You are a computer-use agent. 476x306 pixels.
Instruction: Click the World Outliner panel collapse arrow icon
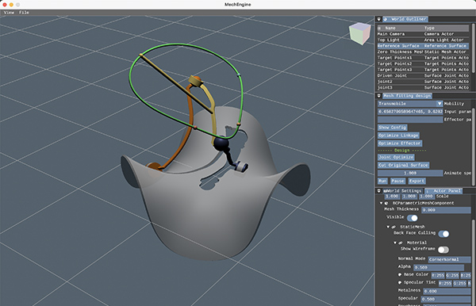379,19
